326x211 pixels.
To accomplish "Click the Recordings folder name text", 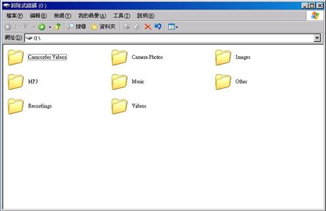I will 39,106.
